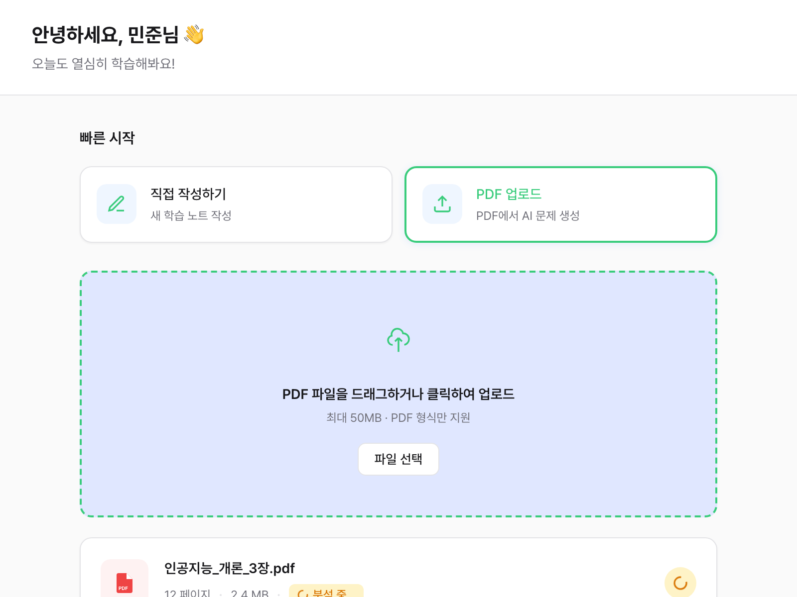
Task: Open the file 인공지능_개론_3장.pdf
Action: click(229, 568)
